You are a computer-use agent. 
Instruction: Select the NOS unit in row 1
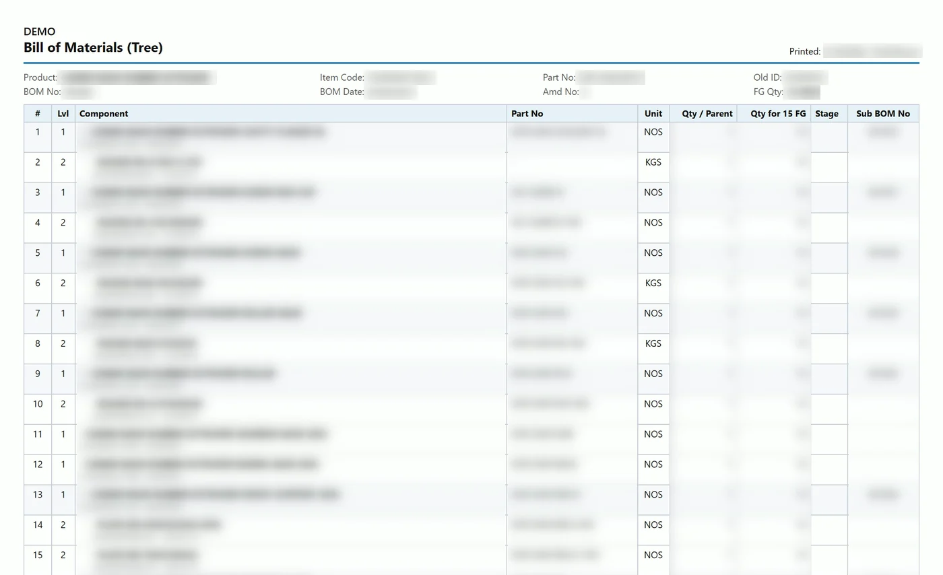[x=653, y=132]
